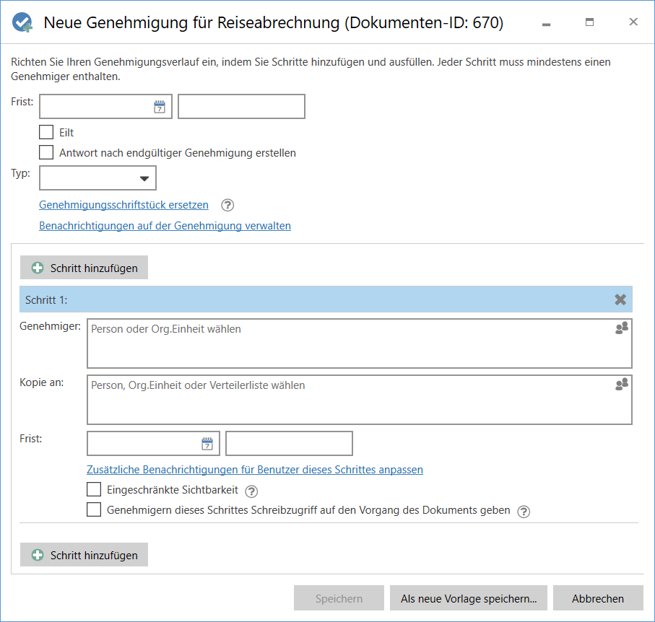Screen dimensions: 655x622
Task: Show help for Eingeschränkte Sichtbarkeit
Action: tap(251, 491)
